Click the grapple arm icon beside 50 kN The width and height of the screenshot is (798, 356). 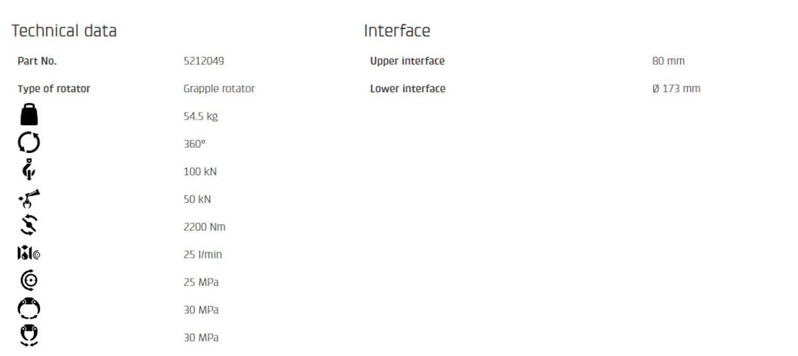pyautogui.click(x=29, y=199)
